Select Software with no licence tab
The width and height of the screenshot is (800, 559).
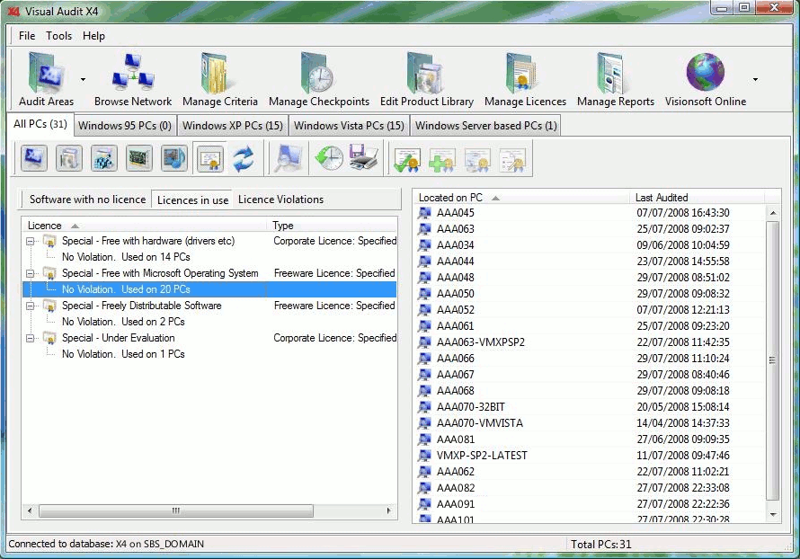click(x=87, y=200)
